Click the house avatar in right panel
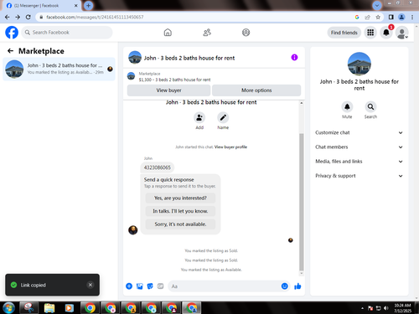 pyautogui.click(x=360, y=64)
